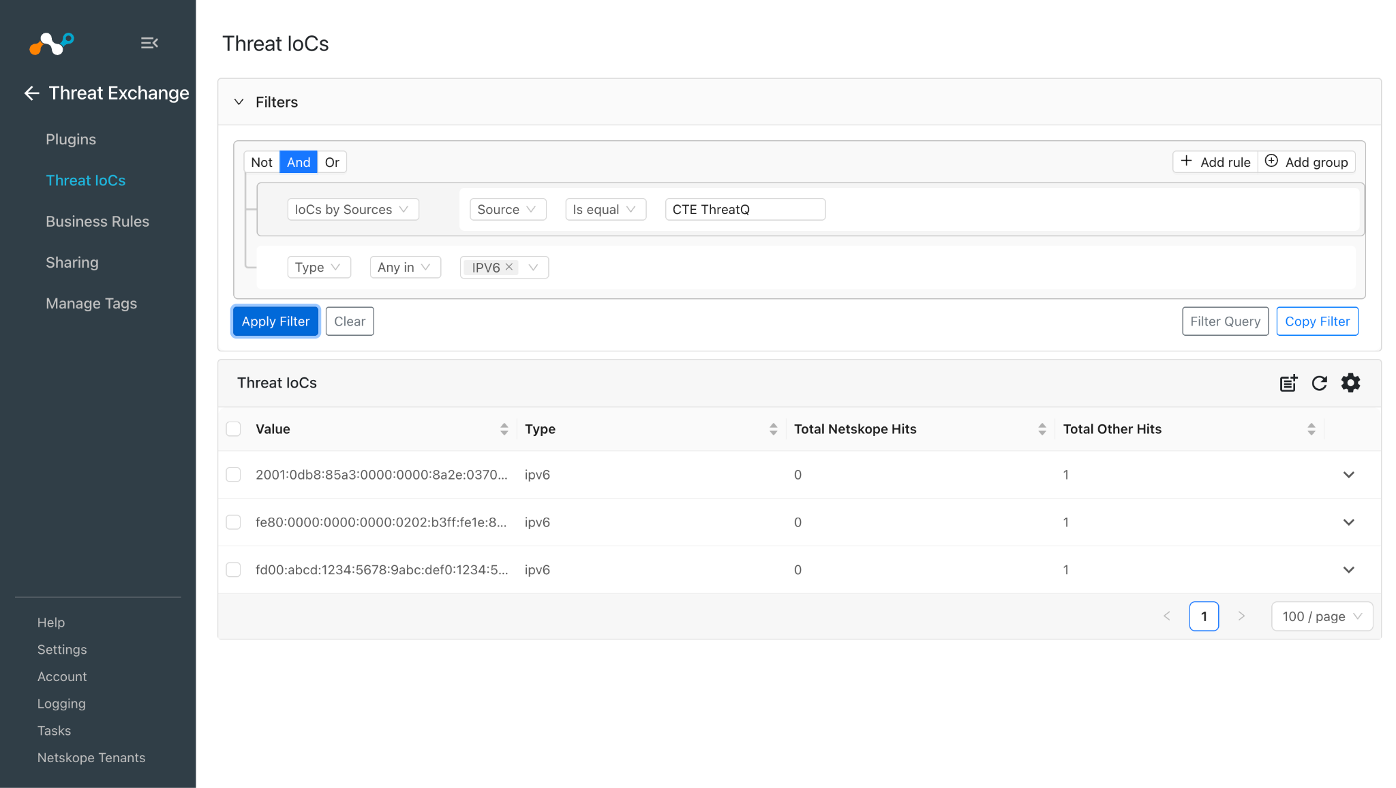Expand the fe80:0000 IoC row details
Screen dimensions: 1396x788
1348,522
